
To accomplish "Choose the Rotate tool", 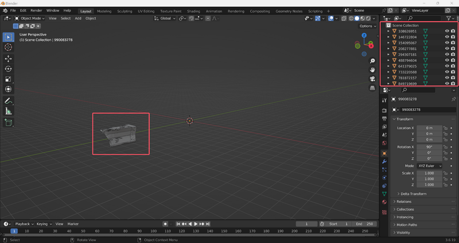I will coord(8,69).
